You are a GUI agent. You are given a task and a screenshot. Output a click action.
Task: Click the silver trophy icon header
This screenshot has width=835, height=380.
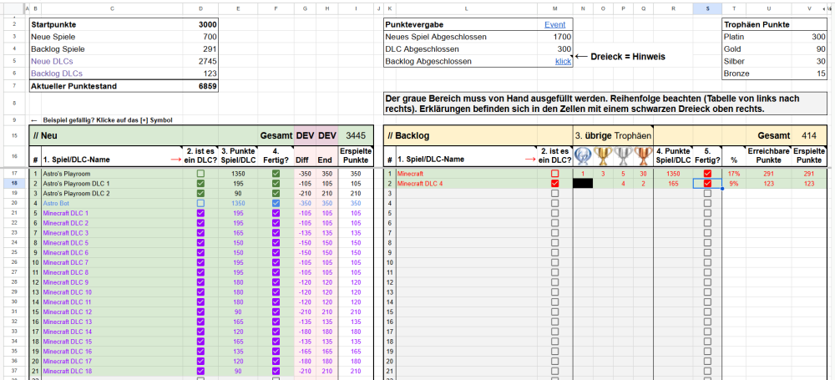623,155
